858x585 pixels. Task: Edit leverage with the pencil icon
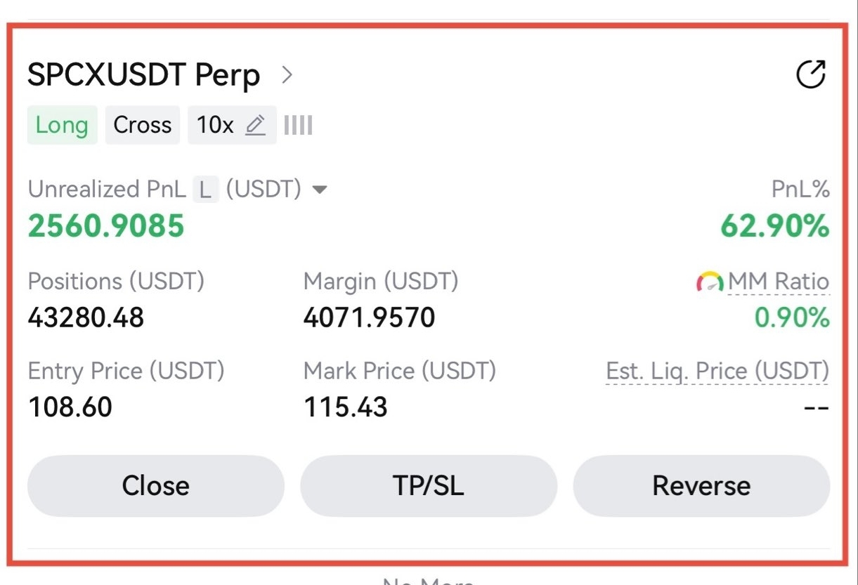(x=256, y=125)
